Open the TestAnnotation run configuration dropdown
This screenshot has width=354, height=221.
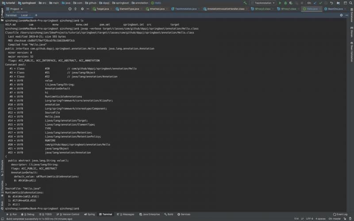[x=263, y=3]
